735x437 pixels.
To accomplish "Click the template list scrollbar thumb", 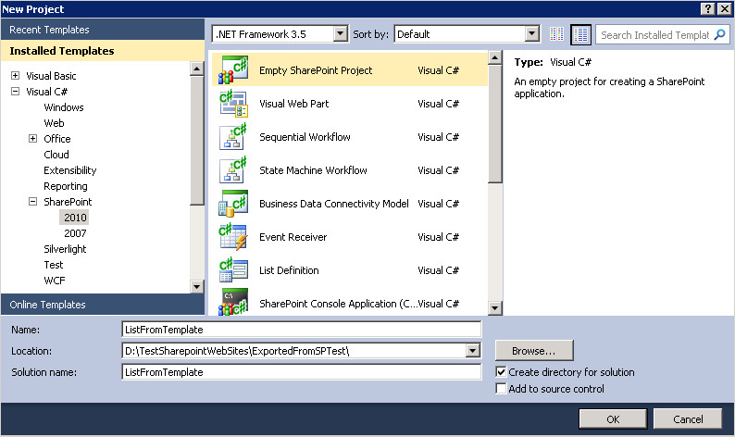I will pyautogui.click(x=495, y=123).
